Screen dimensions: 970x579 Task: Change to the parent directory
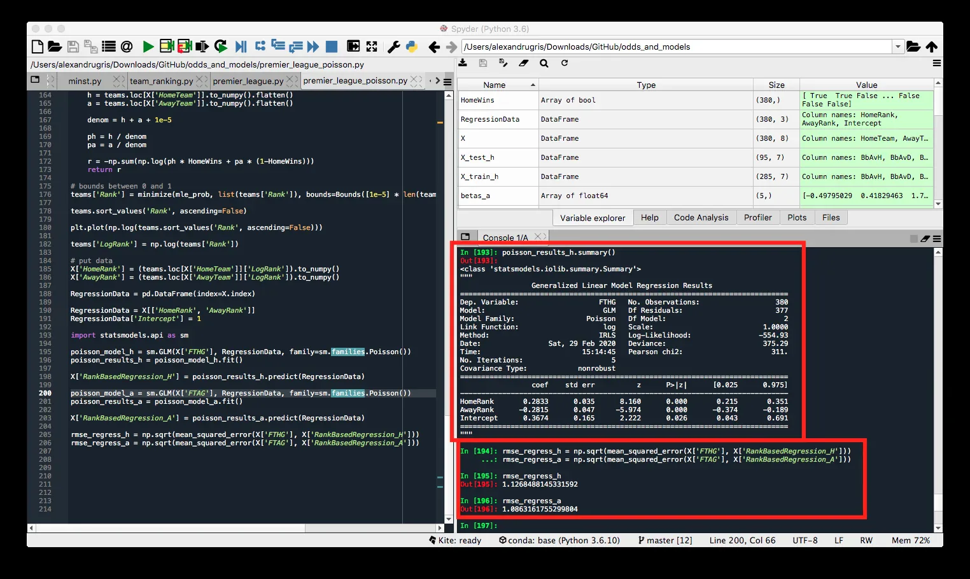pos(932,46)
